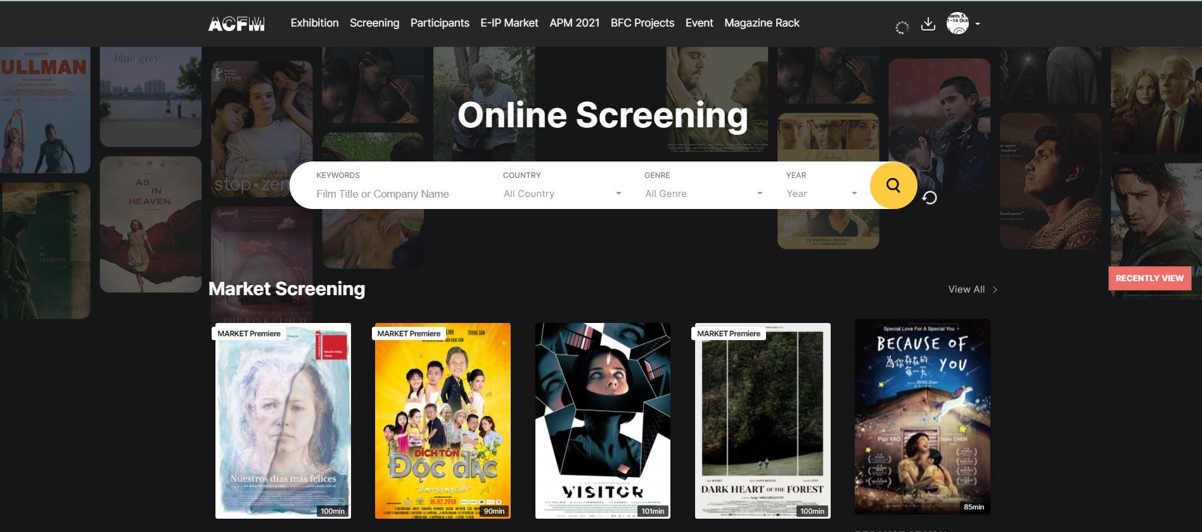The width and height of the screenshot is (1202, 532).
Task: Click the As In Heaven background poster
Action: point(150,224)
